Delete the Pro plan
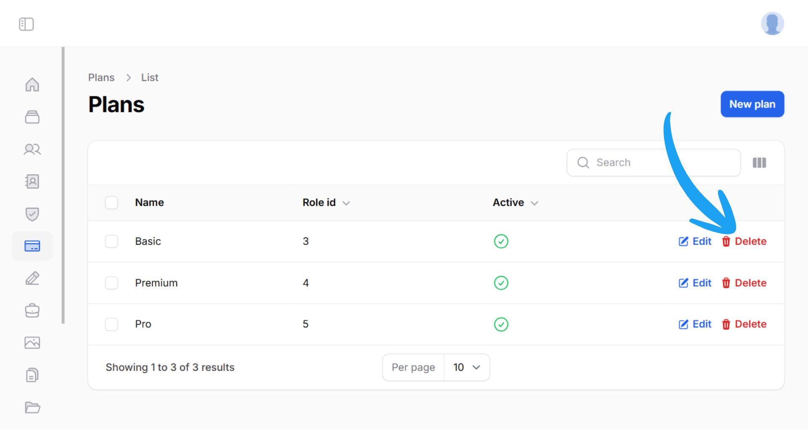 (744, 324)
